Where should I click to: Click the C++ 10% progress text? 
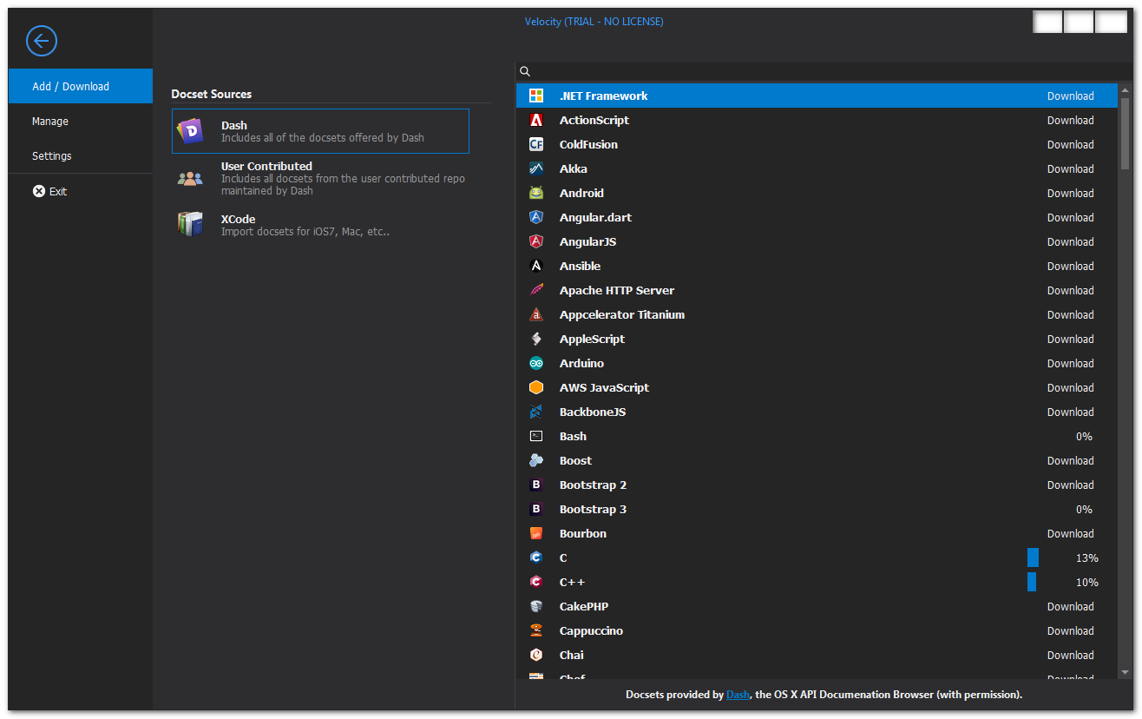1086,582
